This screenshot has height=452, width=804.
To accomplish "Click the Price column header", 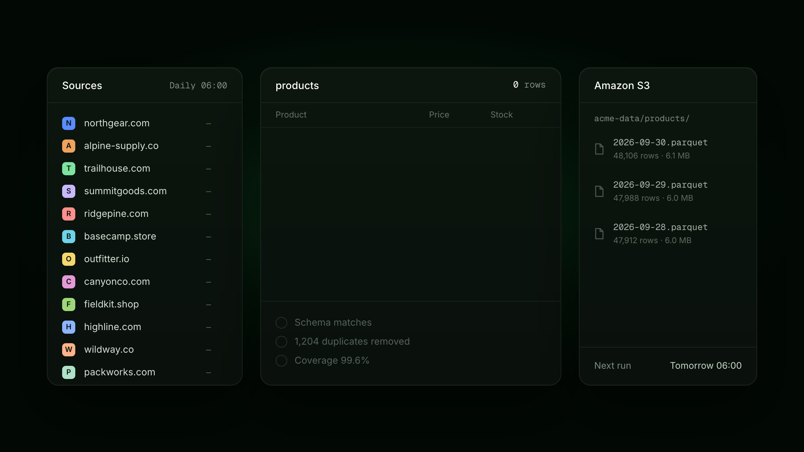I will pos(439,115).
